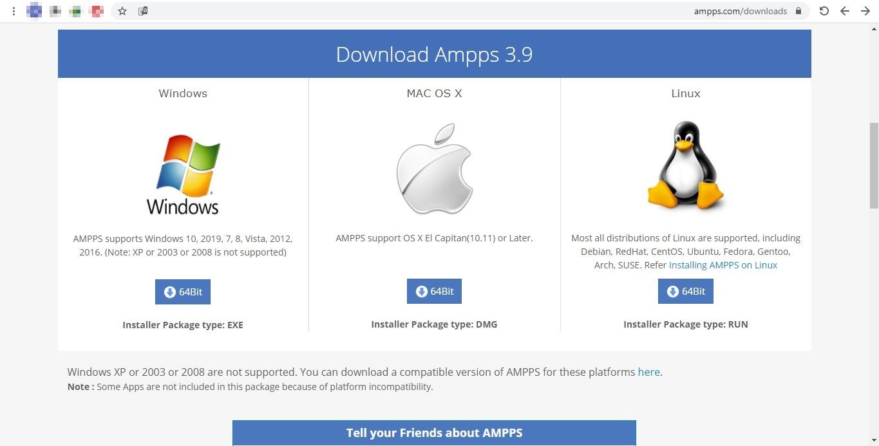Click the padlock site security icon
This screenshot has height=446, width=879.
tap(799, 11)
